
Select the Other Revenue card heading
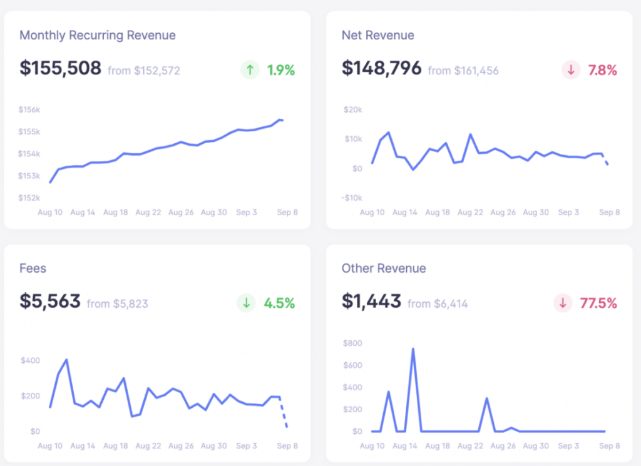(384, 268)
